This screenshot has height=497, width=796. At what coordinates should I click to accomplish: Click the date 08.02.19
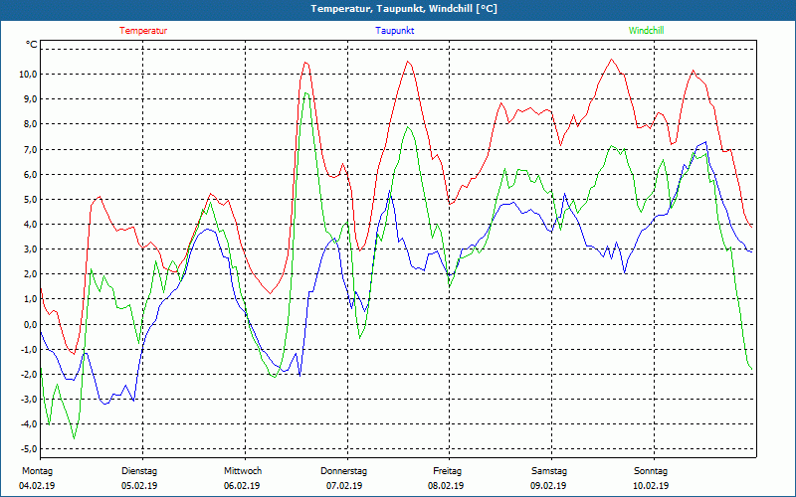click(446, 486)
